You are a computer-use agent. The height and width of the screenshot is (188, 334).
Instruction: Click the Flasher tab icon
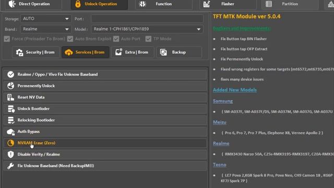207,4
